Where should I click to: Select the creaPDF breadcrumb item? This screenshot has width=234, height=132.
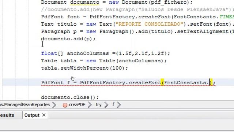(77, 105)
